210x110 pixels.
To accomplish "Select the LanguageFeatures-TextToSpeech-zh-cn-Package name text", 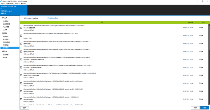I will pyautogui.click(x=60, y=73).
